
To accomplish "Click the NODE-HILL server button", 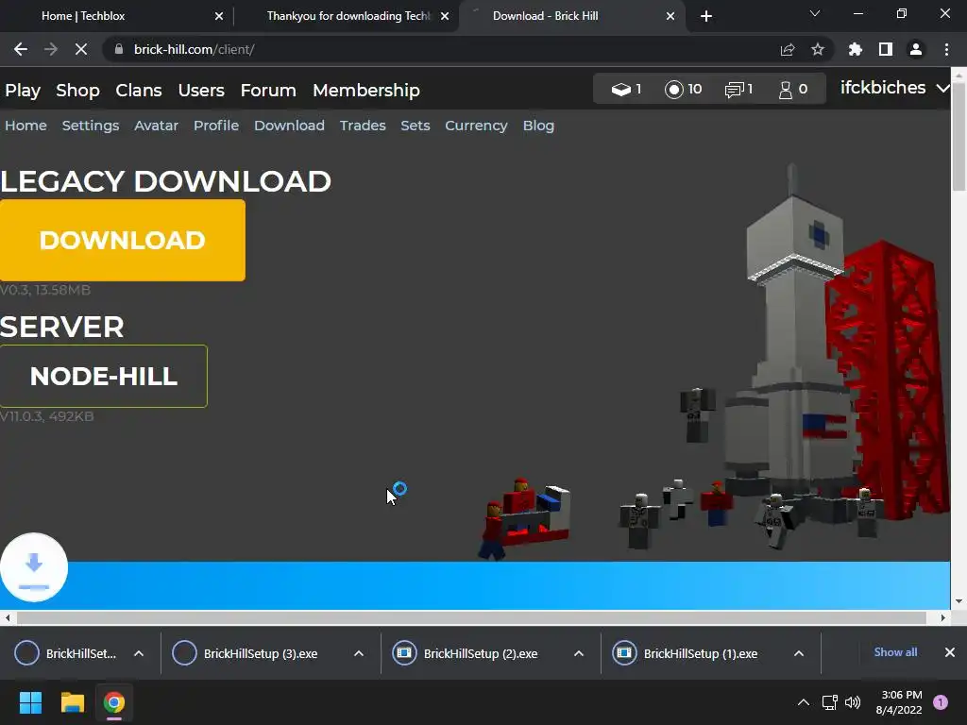I will coord(104,376).
